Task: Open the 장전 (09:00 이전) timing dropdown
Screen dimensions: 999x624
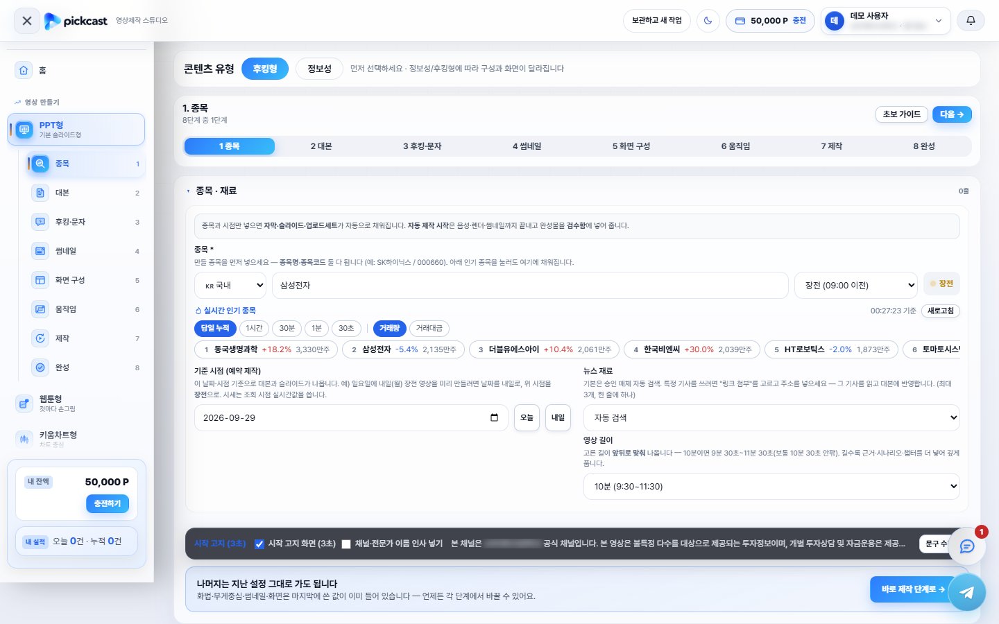Action: [x=856, y=285]
